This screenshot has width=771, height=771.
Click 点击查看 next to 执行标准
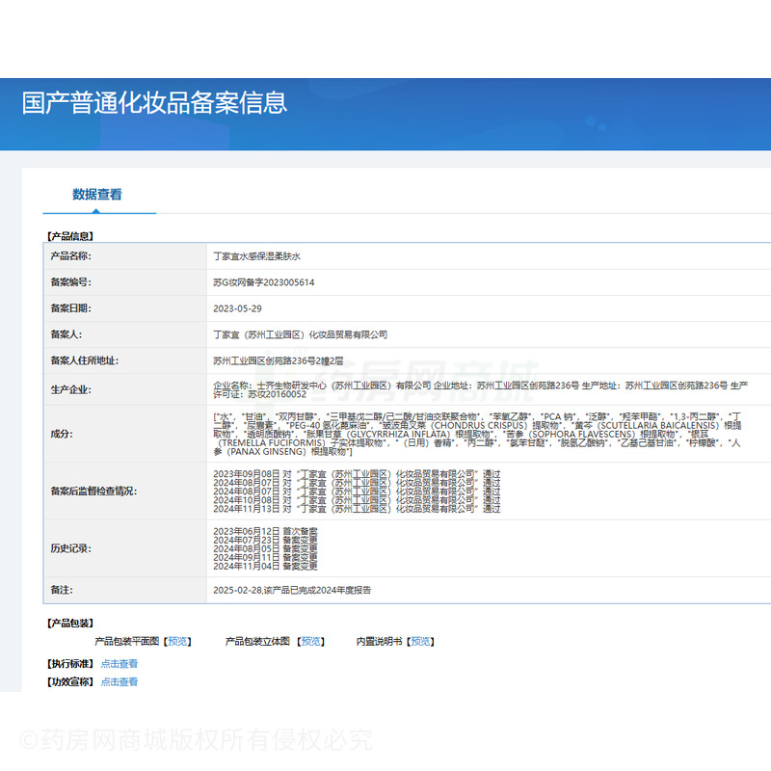(x=120, y=663)
